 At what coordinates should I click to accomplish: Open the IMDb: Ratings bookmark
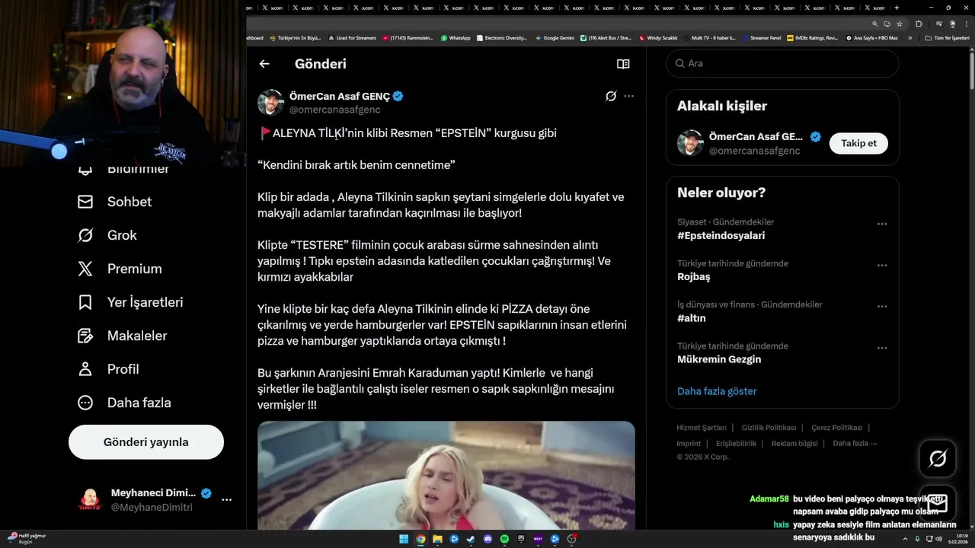(813, 38)
